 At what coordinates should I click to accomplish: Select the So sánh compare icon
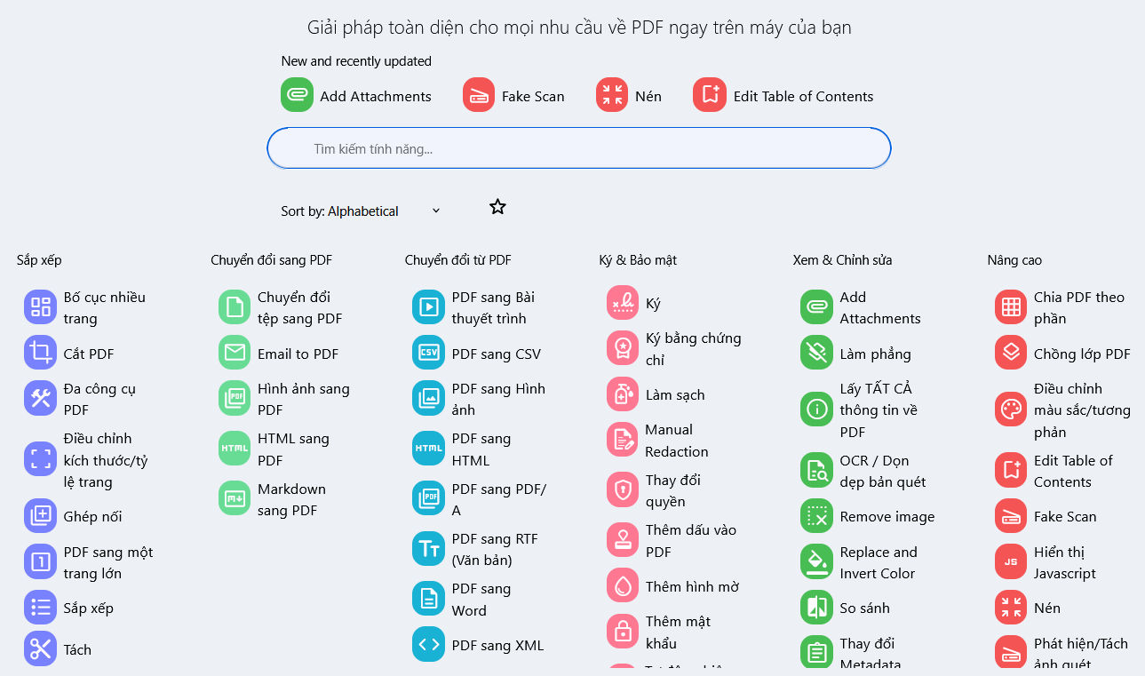coord(816,608)
